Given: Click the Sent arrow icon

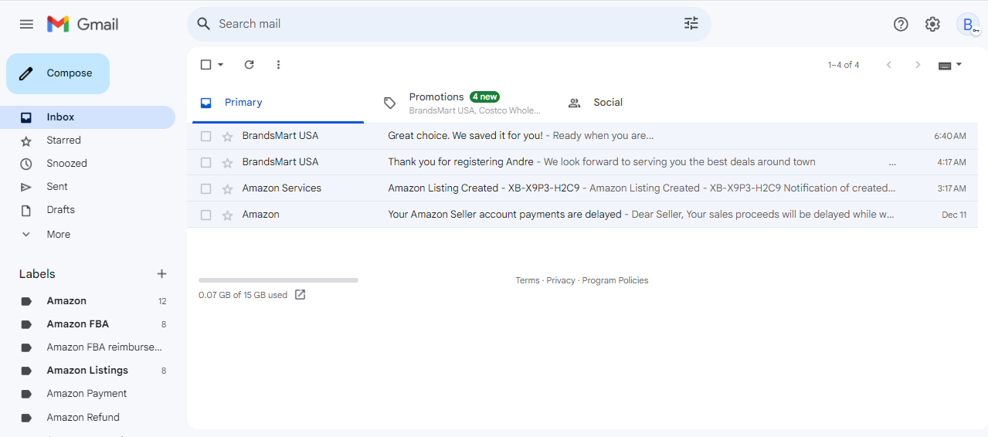Looking at the screenshot, I should pyautogui.click(x=26, y=187).
